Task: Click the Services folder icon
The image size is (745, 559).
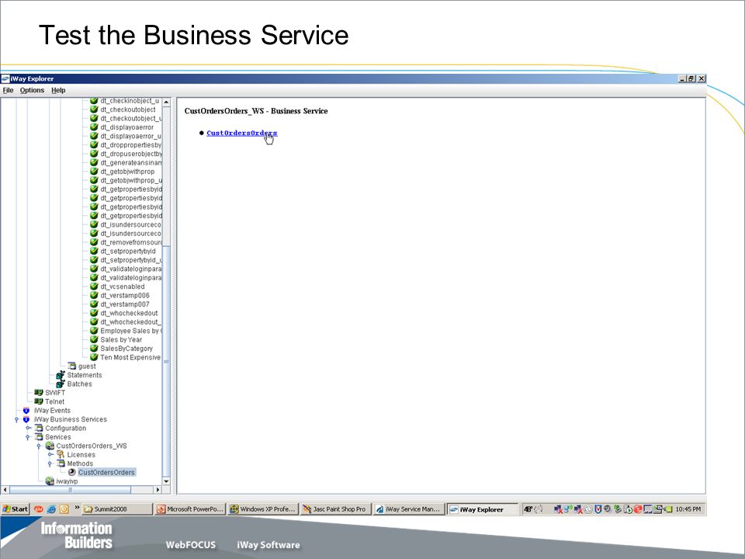Action: (39, 437)
